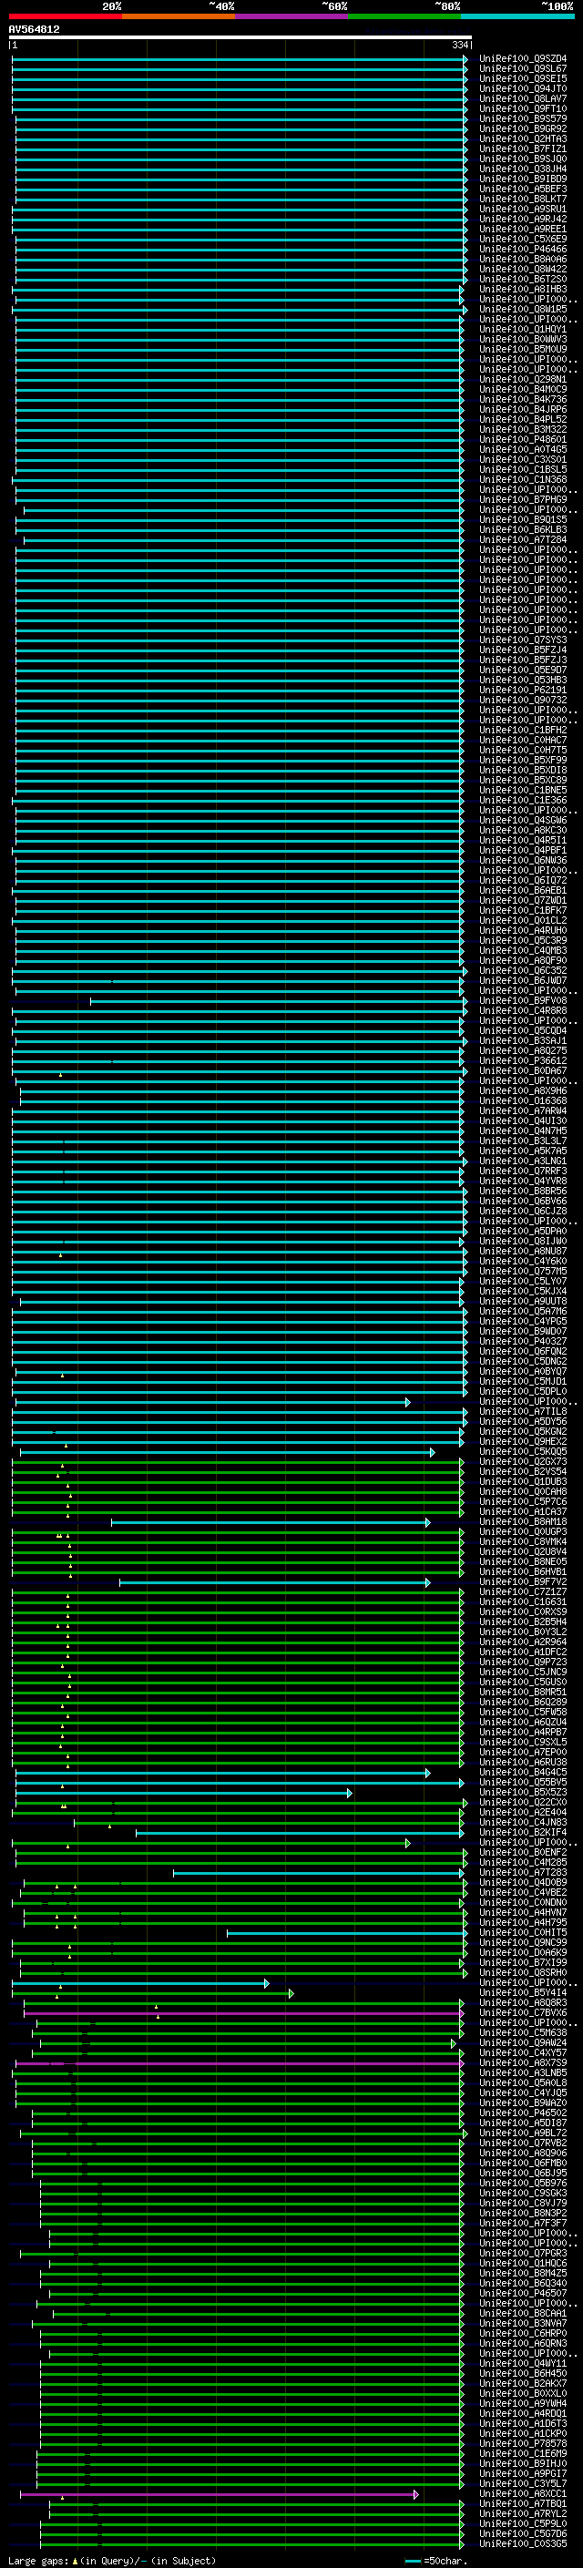This screenshot has width=583, height=2568.
Task: Click the UniRef100_B3NVA7 hit label
Action: coord(522,2325)
